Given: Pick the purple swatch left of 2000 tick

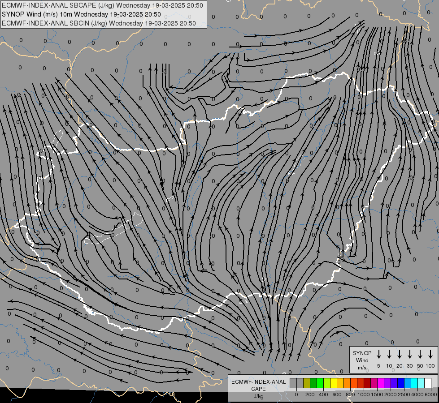Looking at the screenshot, I should pos(388,383).
